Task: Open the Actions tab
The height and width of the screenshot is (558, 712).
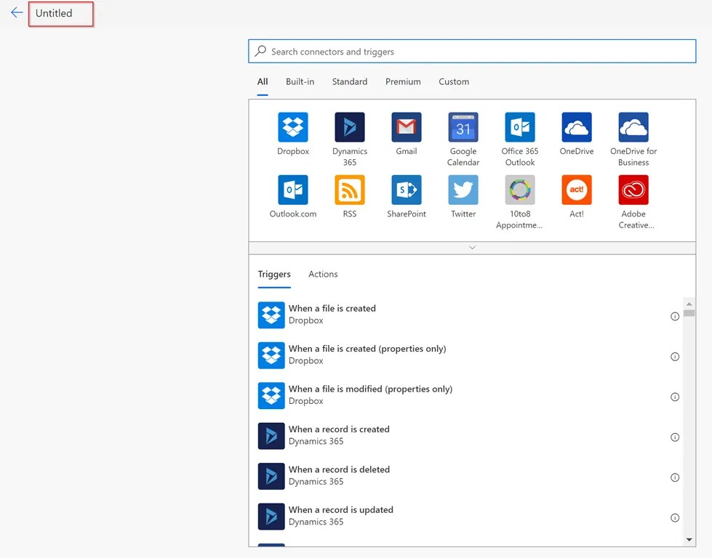Action: pyautogui.click(x=323, y=274)
